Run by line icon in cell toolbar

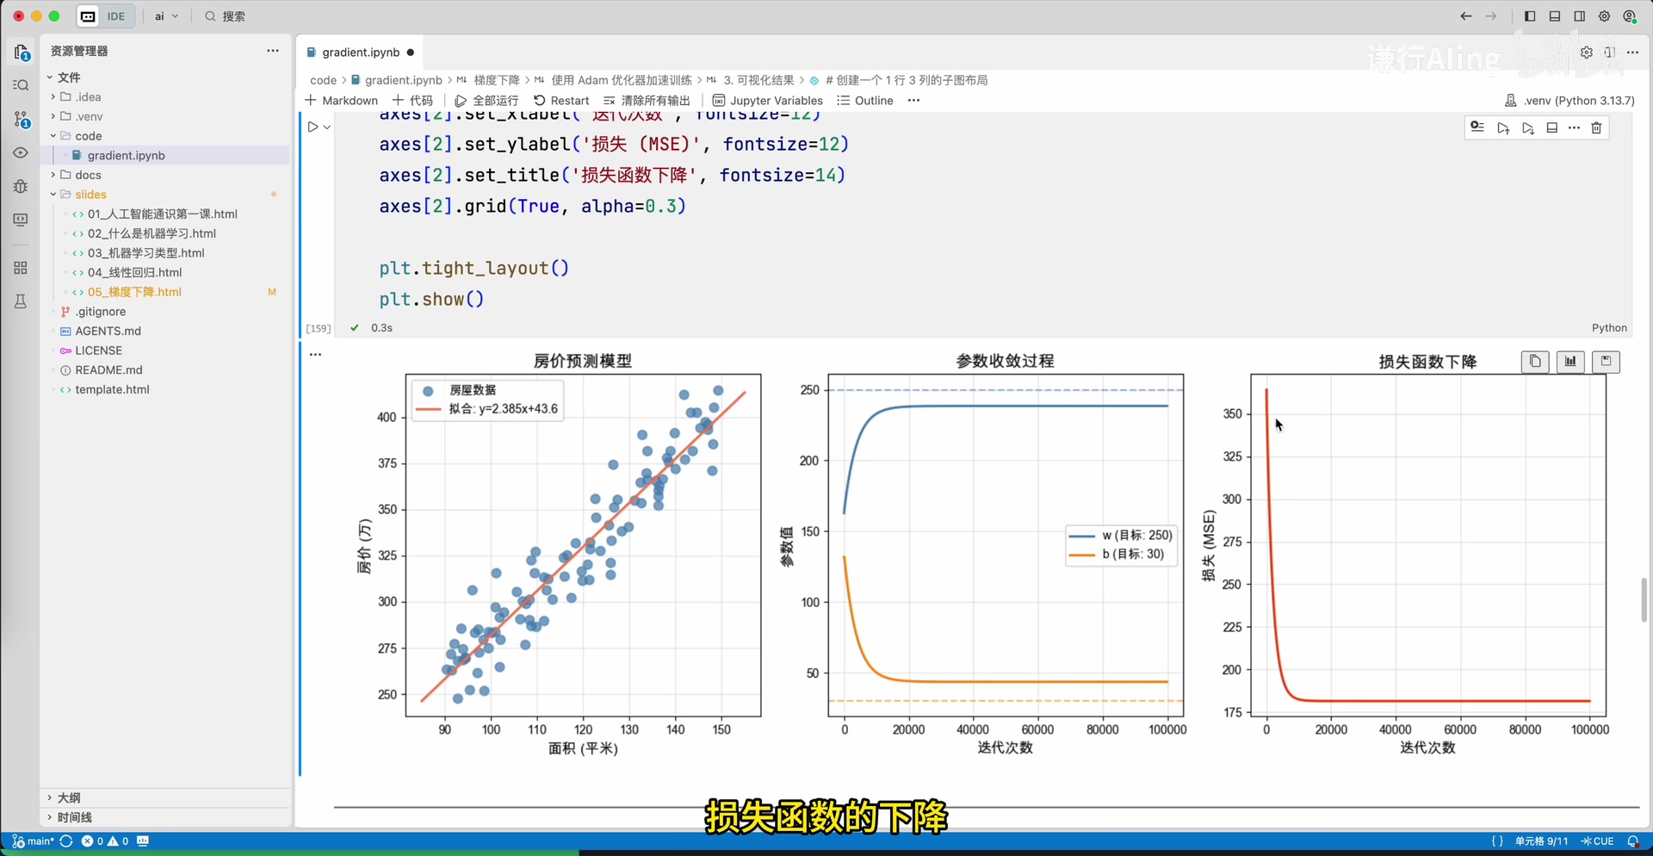pyautogui.click(x=1477, y=127)
